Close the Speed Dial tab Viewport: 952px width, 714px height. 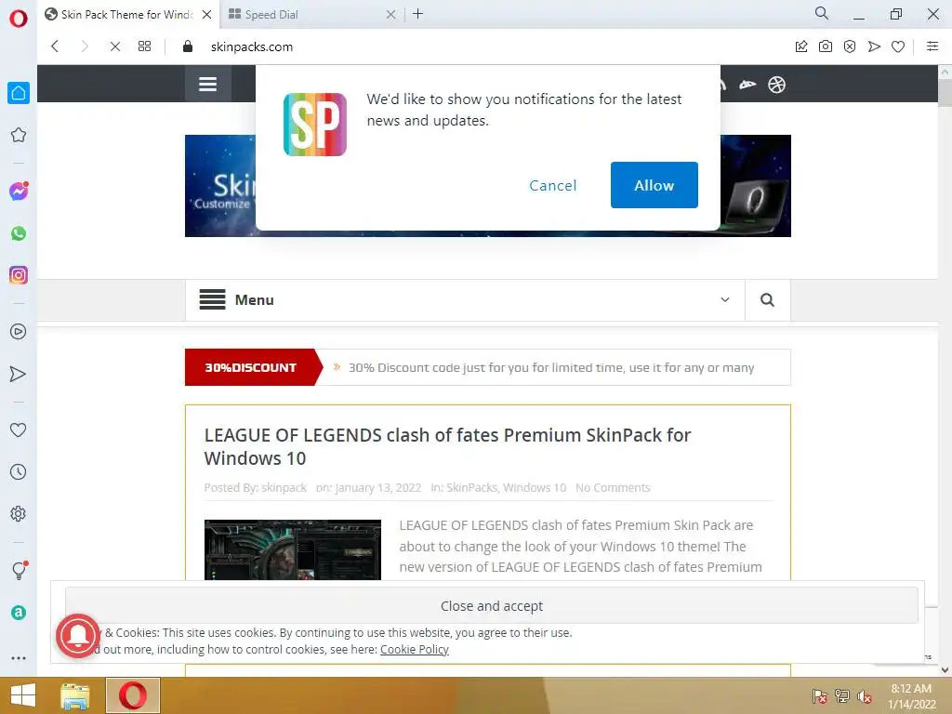tap(391, 15)
